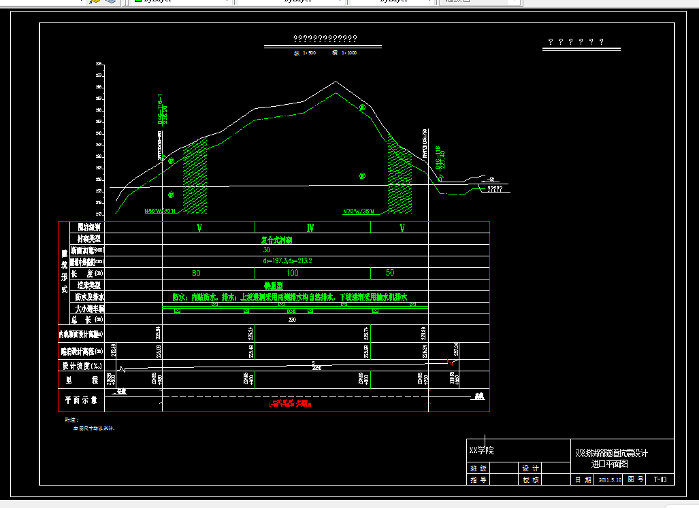The width and height of the screenshot is (699, 508).
Task: Select the length value 50
Action: (x=390, y=273)
